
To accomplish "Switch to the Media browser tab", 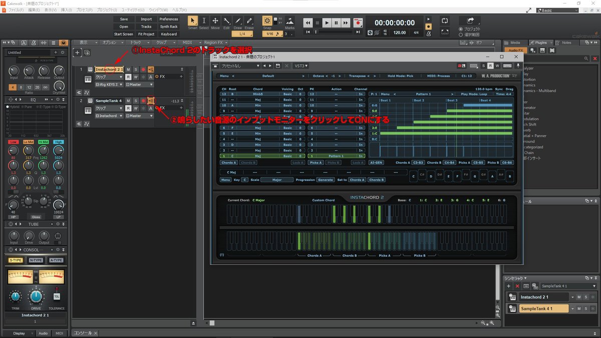I will pos(515,43).
